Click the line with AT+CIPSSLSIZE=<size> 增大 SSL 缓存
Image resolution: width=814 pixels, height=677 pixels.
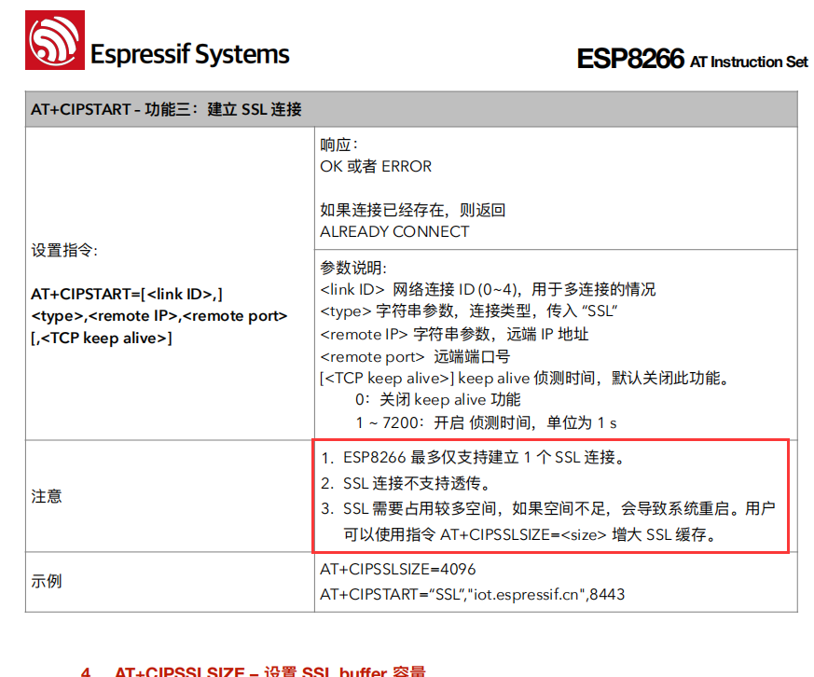[531, 534]
